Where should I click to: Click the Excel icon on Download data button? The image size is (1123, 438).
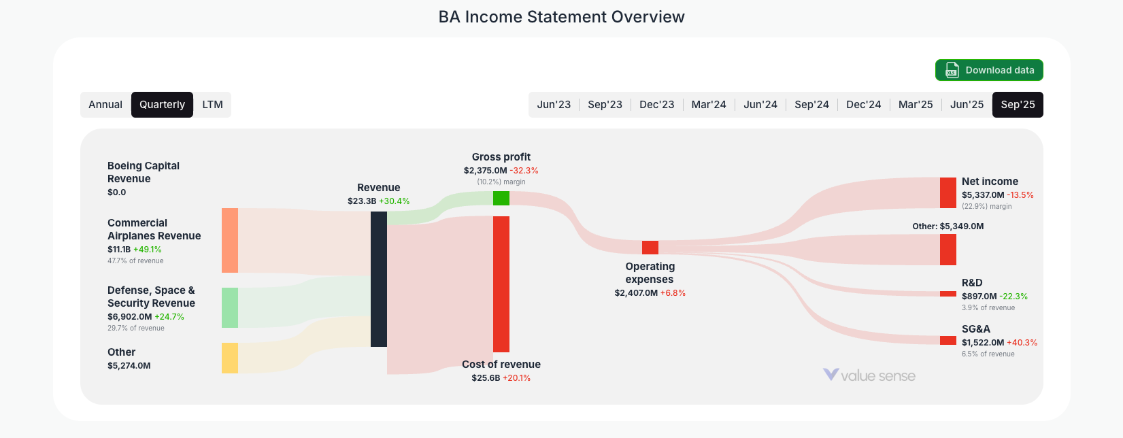[951, 70]
